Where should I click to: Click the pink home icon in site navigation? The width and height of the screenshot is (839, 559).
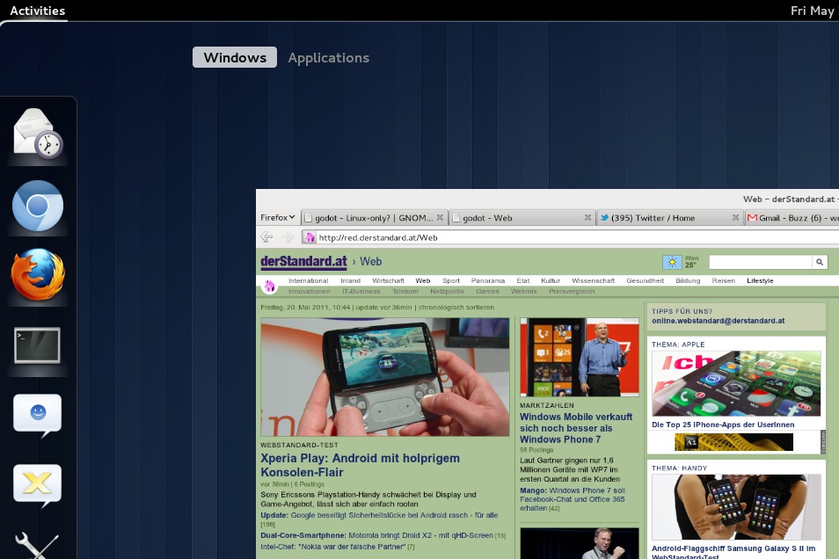(x=269, y=287)
